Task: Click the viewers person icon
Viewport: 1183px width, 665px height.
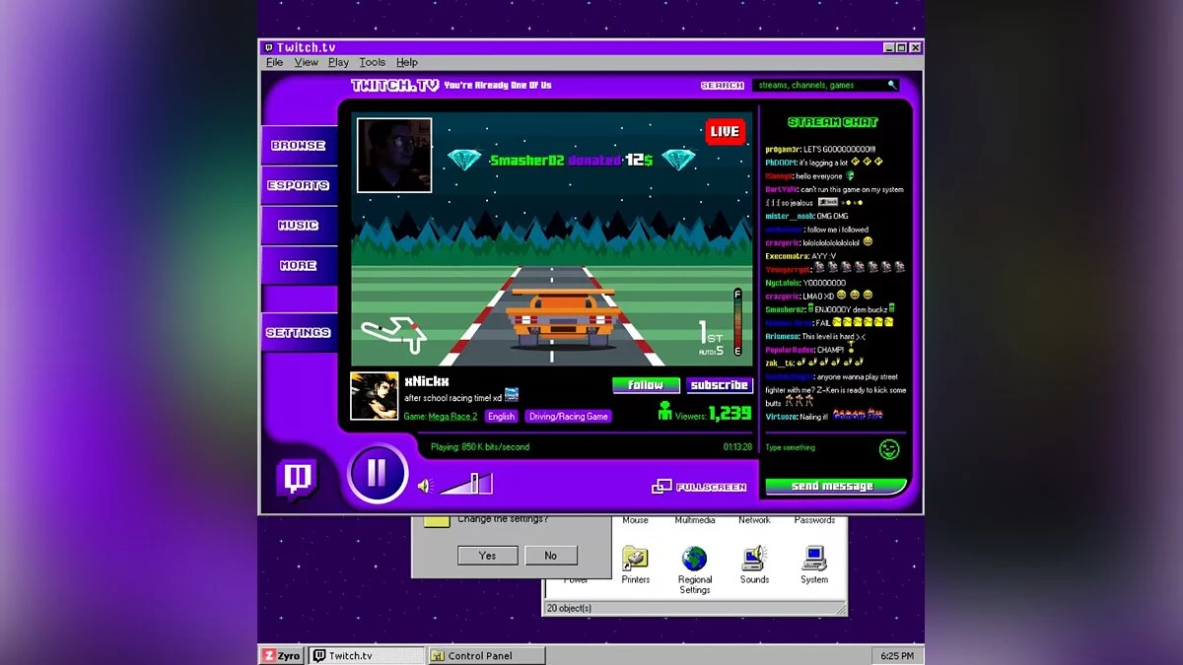Action: 665,411
